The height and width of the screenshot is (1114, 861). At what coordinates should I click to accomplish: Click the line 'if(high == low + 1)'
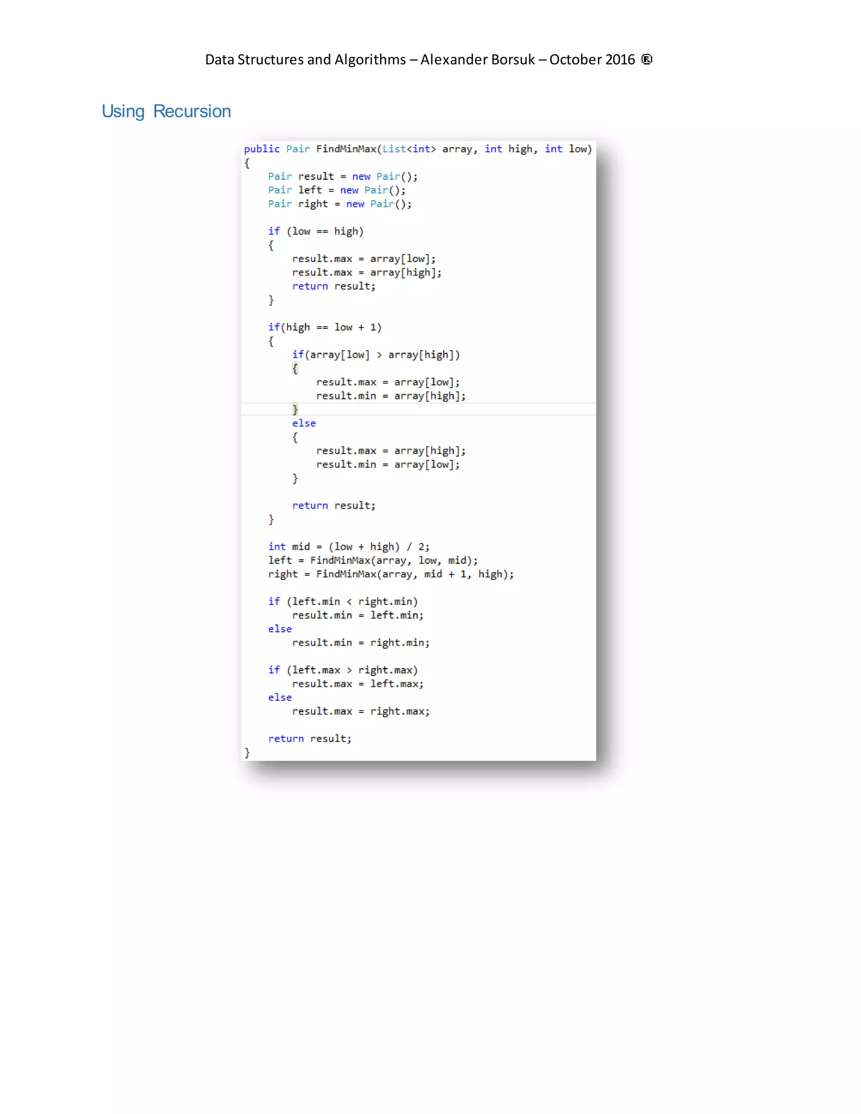325,327
